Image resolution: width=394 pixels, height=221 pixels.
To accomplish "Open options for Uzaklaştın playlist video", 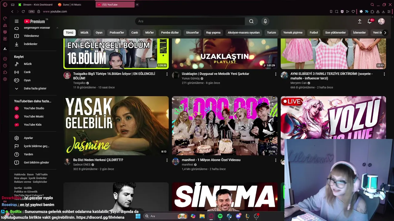I will pyautogui.click(x=276, y=74).
